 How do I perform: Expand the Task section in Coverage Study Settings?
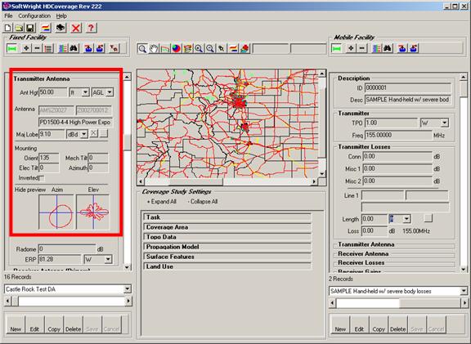pyautogui.click(x=227, y=217)
